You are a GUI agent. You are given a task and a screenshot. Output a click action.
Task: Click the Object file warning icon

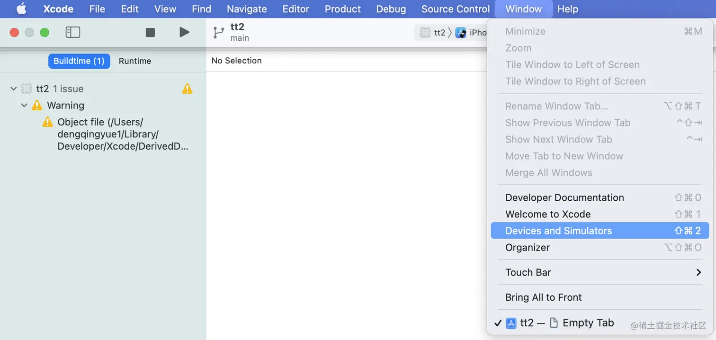click(x=47, y=122)
